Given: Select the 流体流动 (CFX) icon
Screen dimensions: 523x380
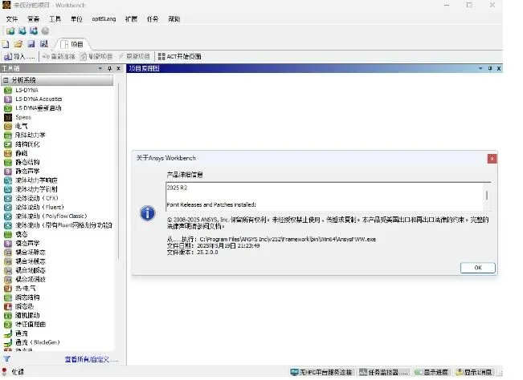Looking at the screenshot, I should [8, 198].
